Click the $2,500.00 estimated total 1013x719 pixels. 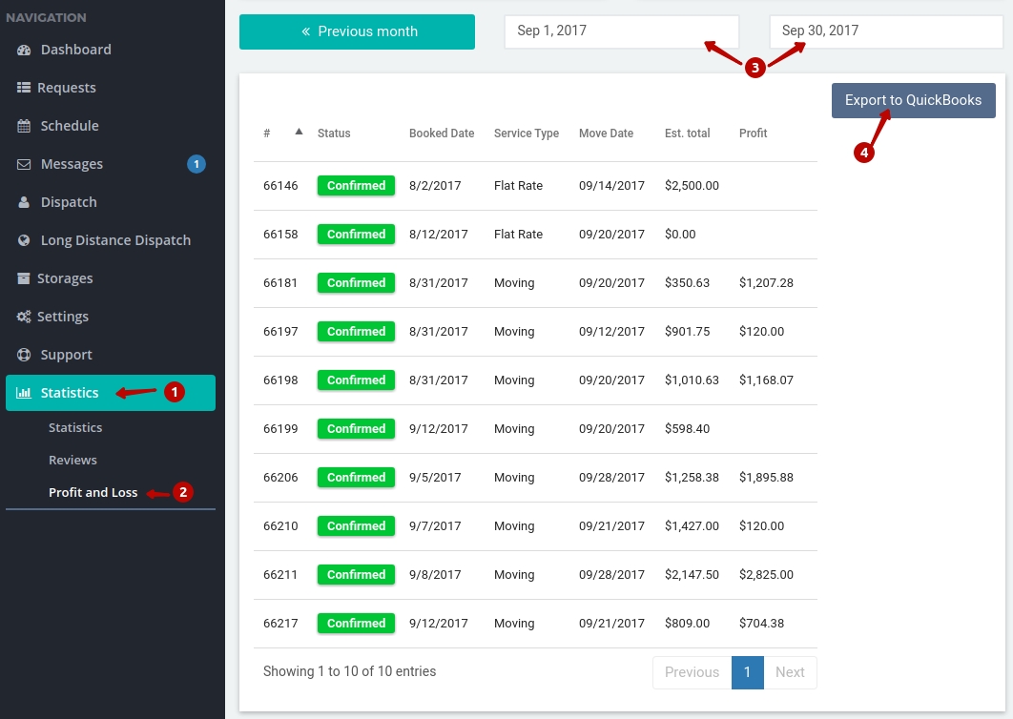click(x=692, y=185)
